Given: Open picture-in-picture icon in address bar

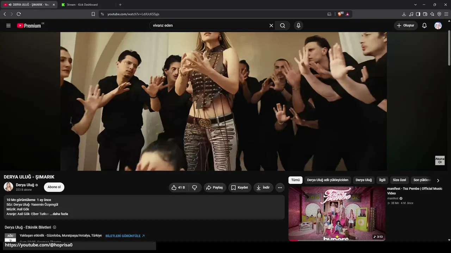Looking at the screenshot, I should [329, 14].
